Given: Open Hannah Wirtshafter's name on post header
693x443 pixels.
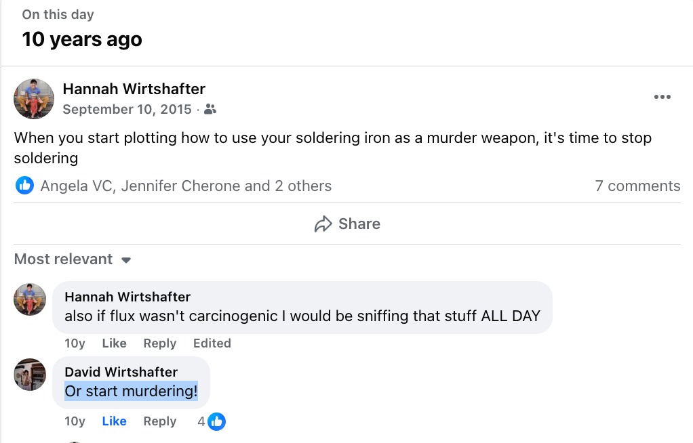Looking at the screenshot, I should (x=134, y=89).
